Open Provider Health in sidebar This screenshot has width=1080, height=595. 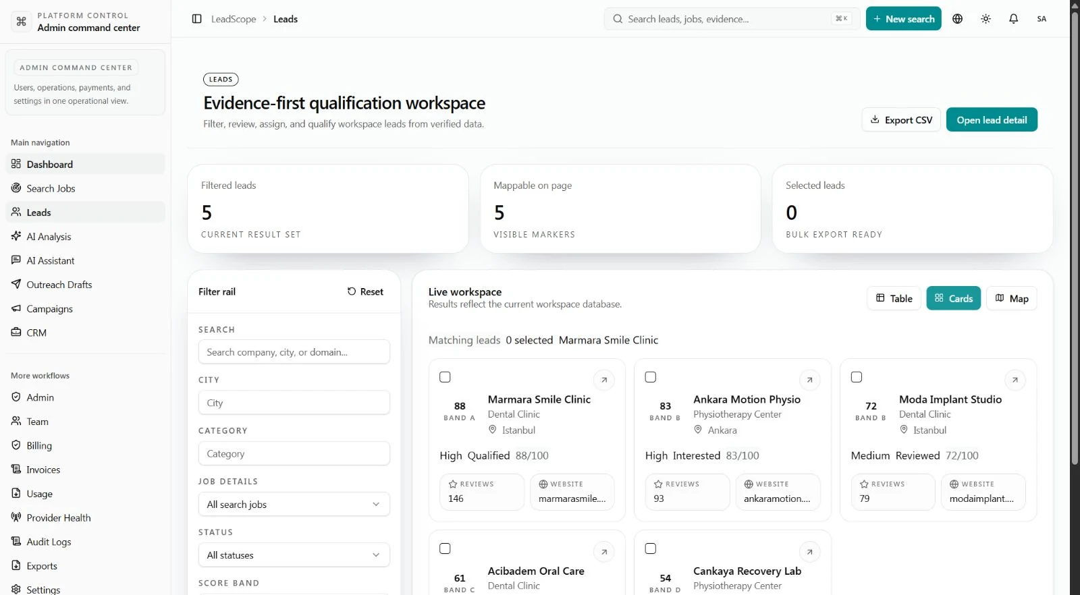pos(85,518)
